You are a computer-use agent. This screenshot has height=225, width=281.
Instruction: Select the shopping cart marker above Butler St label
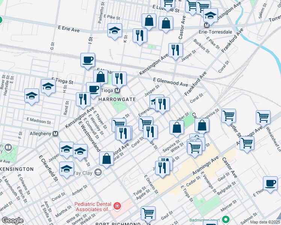pyautogui.click(x=228, y=116)
